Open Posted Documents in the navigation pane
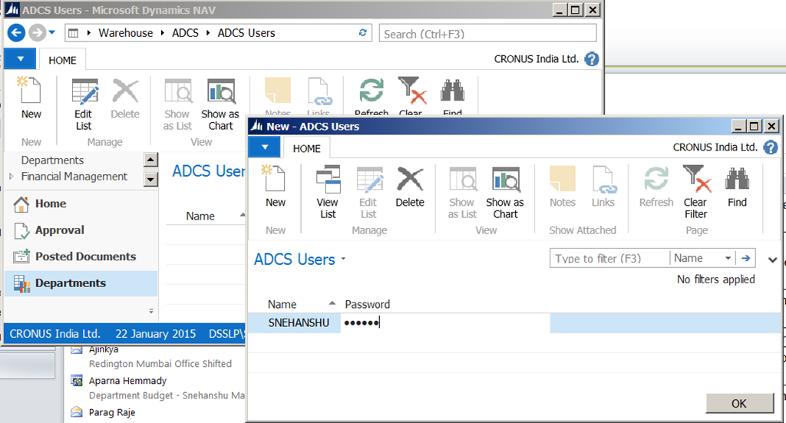Screen dimensions: 786x423 81,256
